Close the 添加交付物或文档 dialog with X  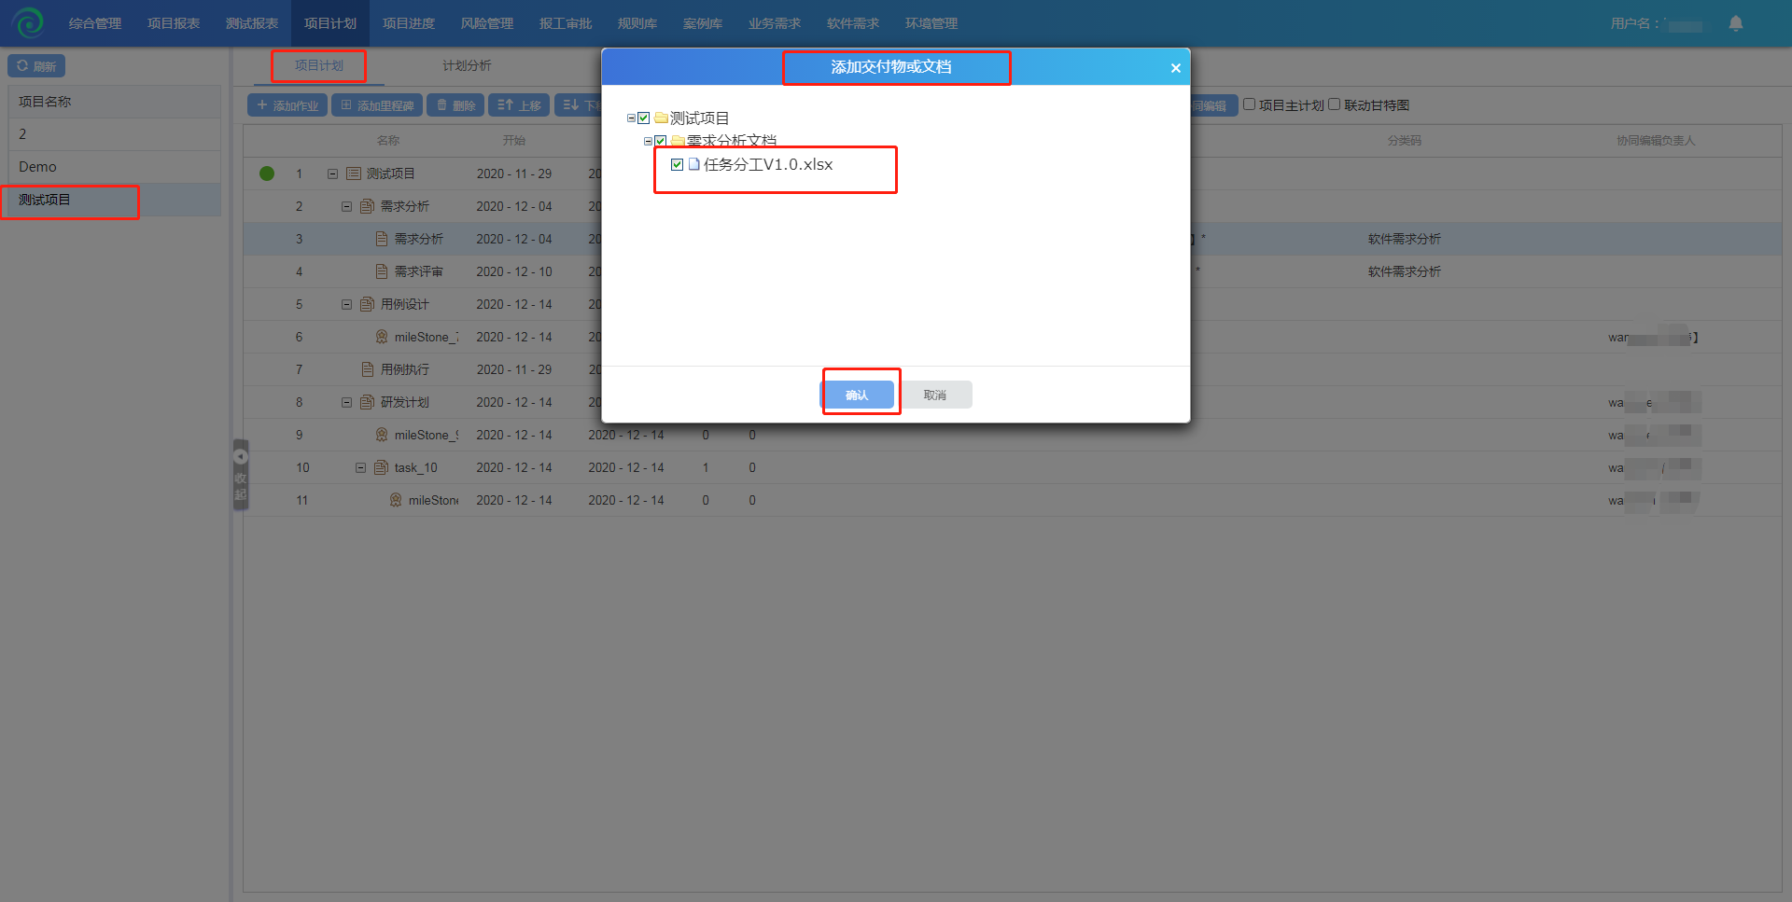click(1176, 68)
